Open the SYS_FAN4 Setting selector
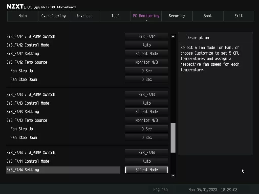 146,170
